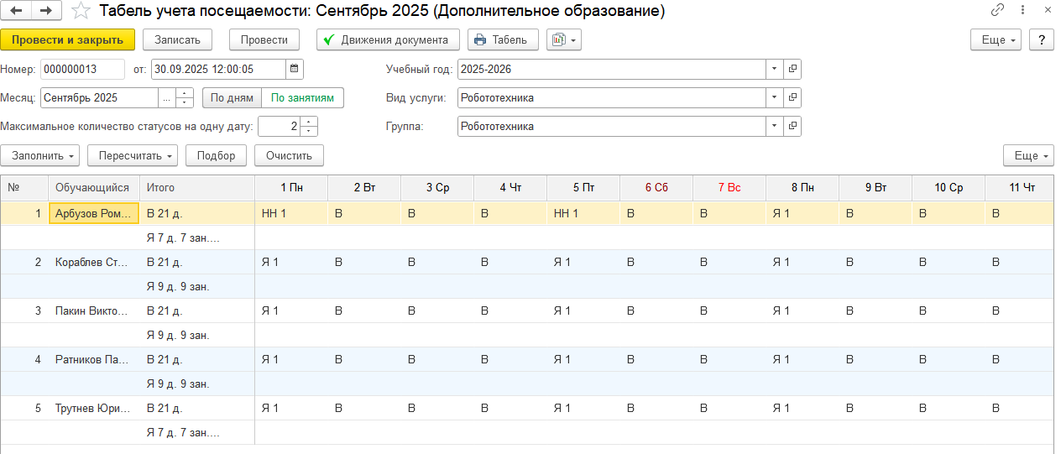Open the Вид услуги linked record icon
This screenshot has width=1061, height=454.
pos(792,97)
